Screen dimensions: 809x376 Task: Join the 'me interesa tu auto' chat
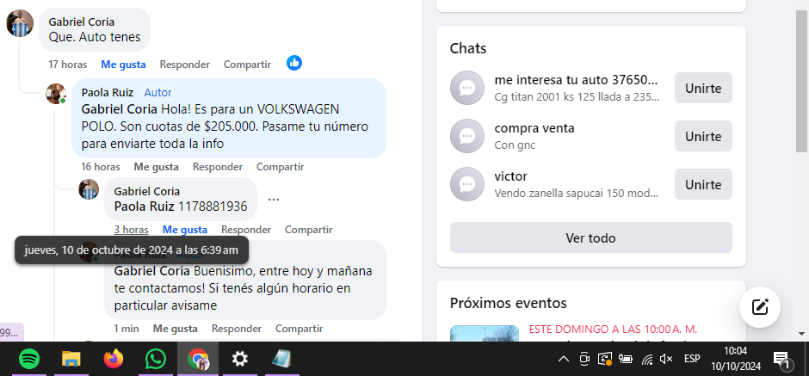point(703,88)
